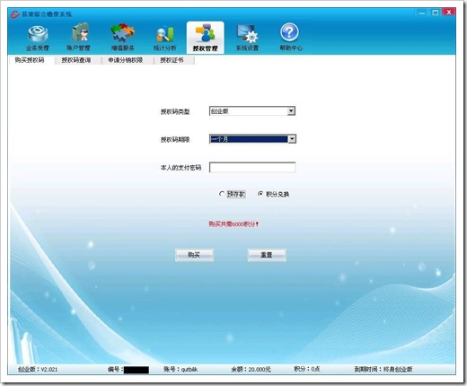
Task: Select the 预存款 radio button
Action: coord(222,194)
